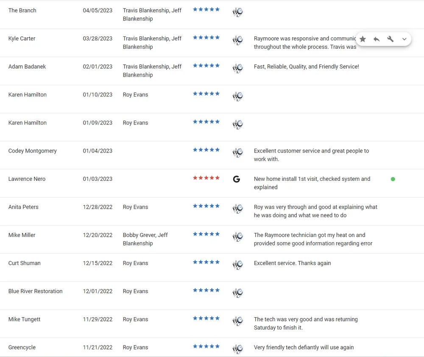Click the 12/15/2022 date for Curt Shuman
The height and width of the screenshot is (357, 424).
click(98, 263)
